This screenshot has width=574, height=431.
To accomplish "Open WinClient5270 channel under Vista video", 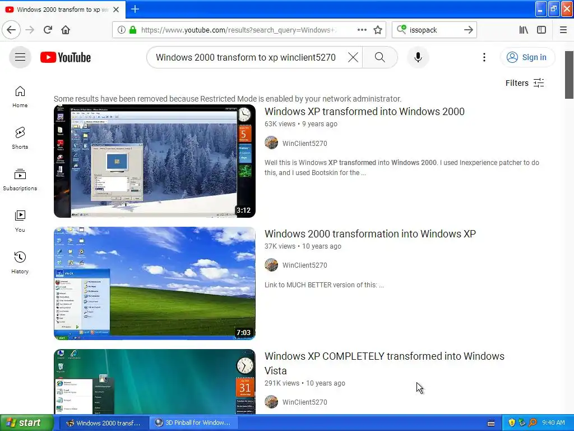I will 304,402.
